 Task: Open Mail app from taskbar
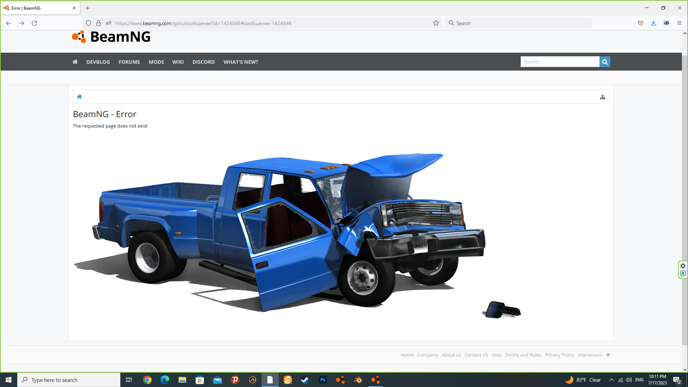click(218, 380)
